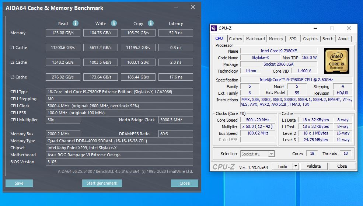Screen dimensions: 363x206
Task: Click the Memory Latency value 52.9 ns
Action: click(176, 33)
